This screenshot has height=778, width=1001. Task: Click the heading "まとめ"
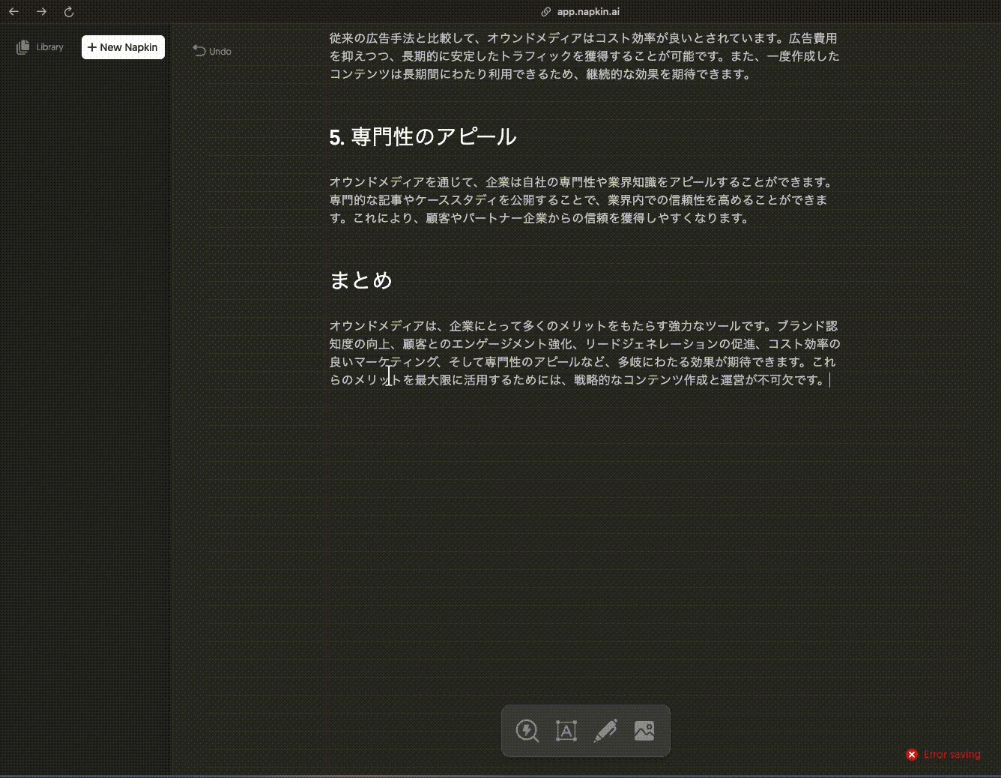[x=361, y=280]
